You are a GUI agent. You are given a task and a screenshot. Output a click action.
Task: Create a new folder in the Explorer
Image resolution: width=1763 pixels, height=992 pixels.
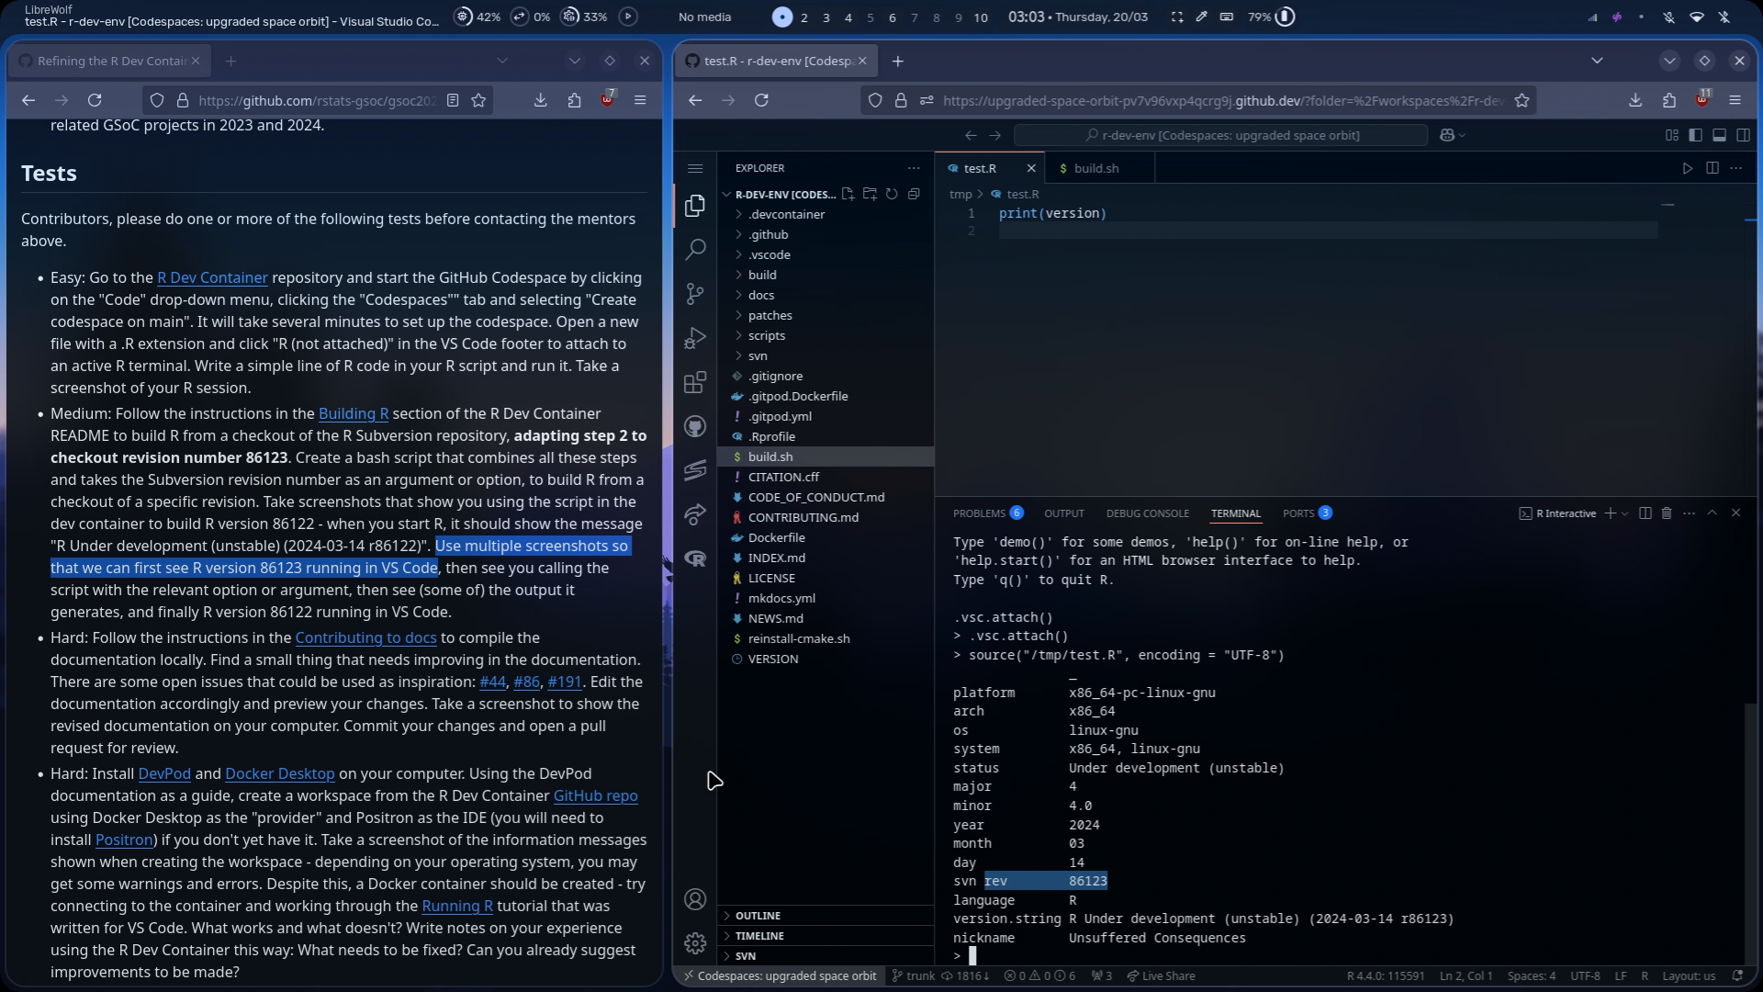[x=870, y=194]
